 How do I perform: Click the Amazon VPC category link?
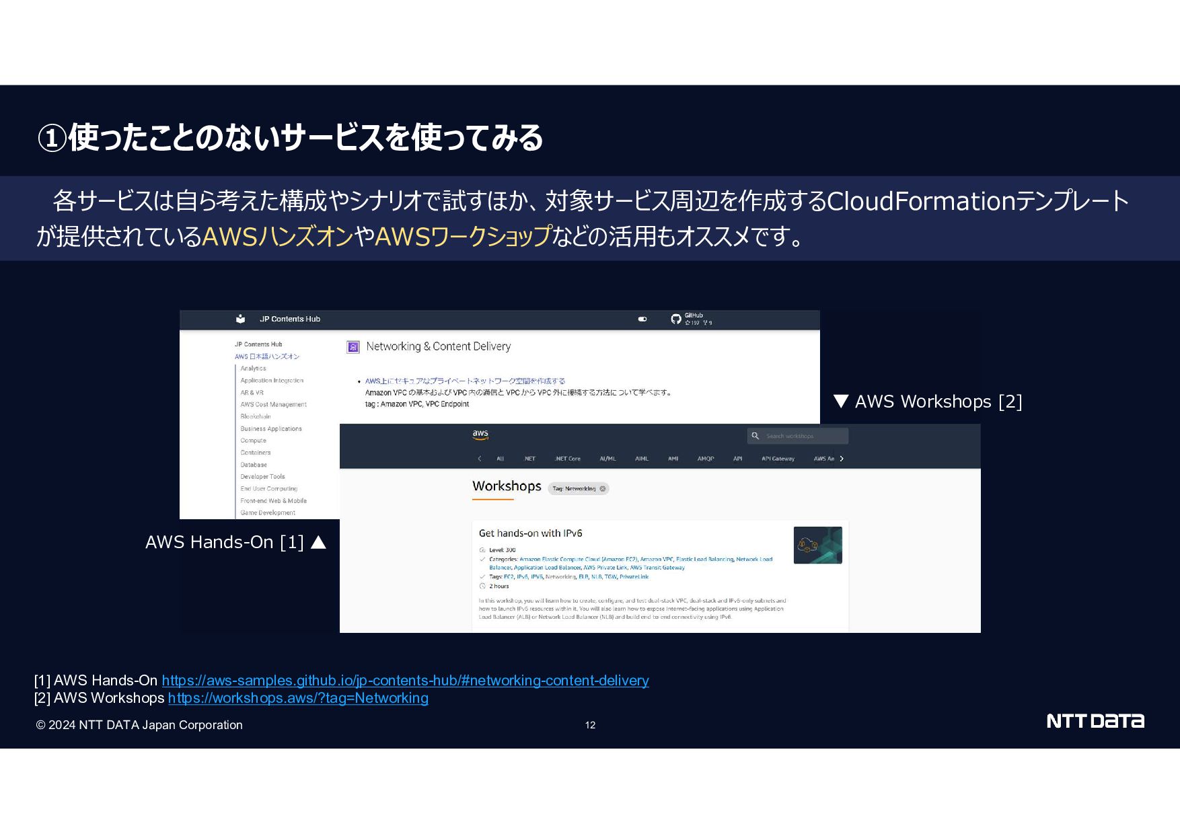657,560
